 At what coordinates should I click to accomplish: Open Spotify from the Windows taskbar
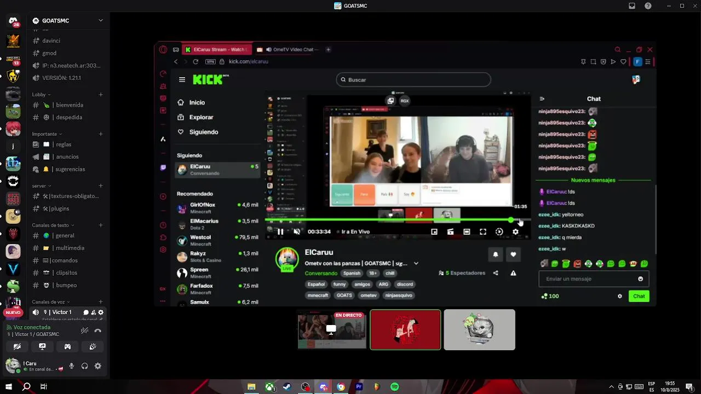click(x=395, y=387)
